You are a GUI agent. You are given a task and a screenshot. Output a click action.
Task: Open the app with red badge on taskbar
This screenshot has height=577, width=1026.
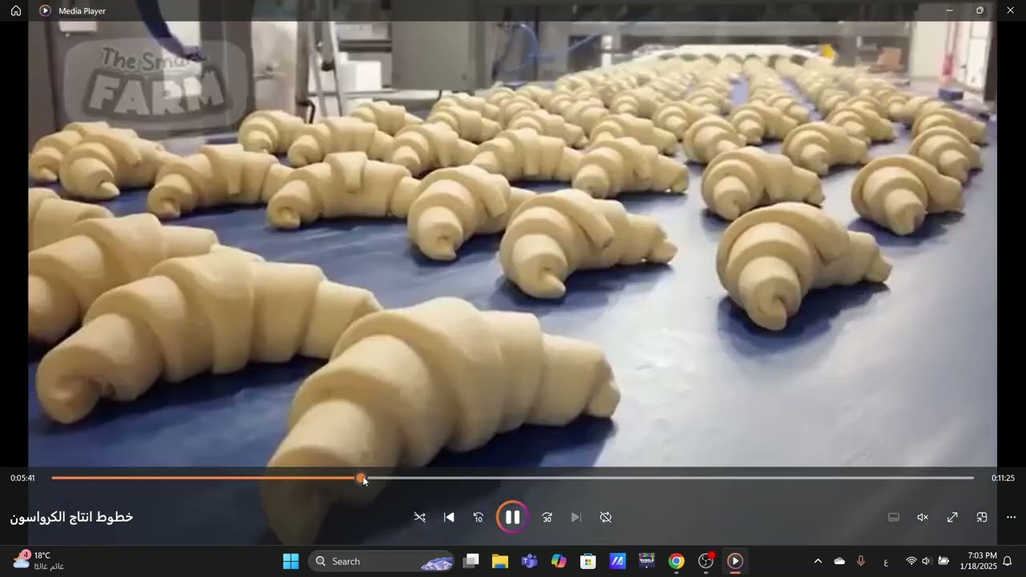click(706, 561)
